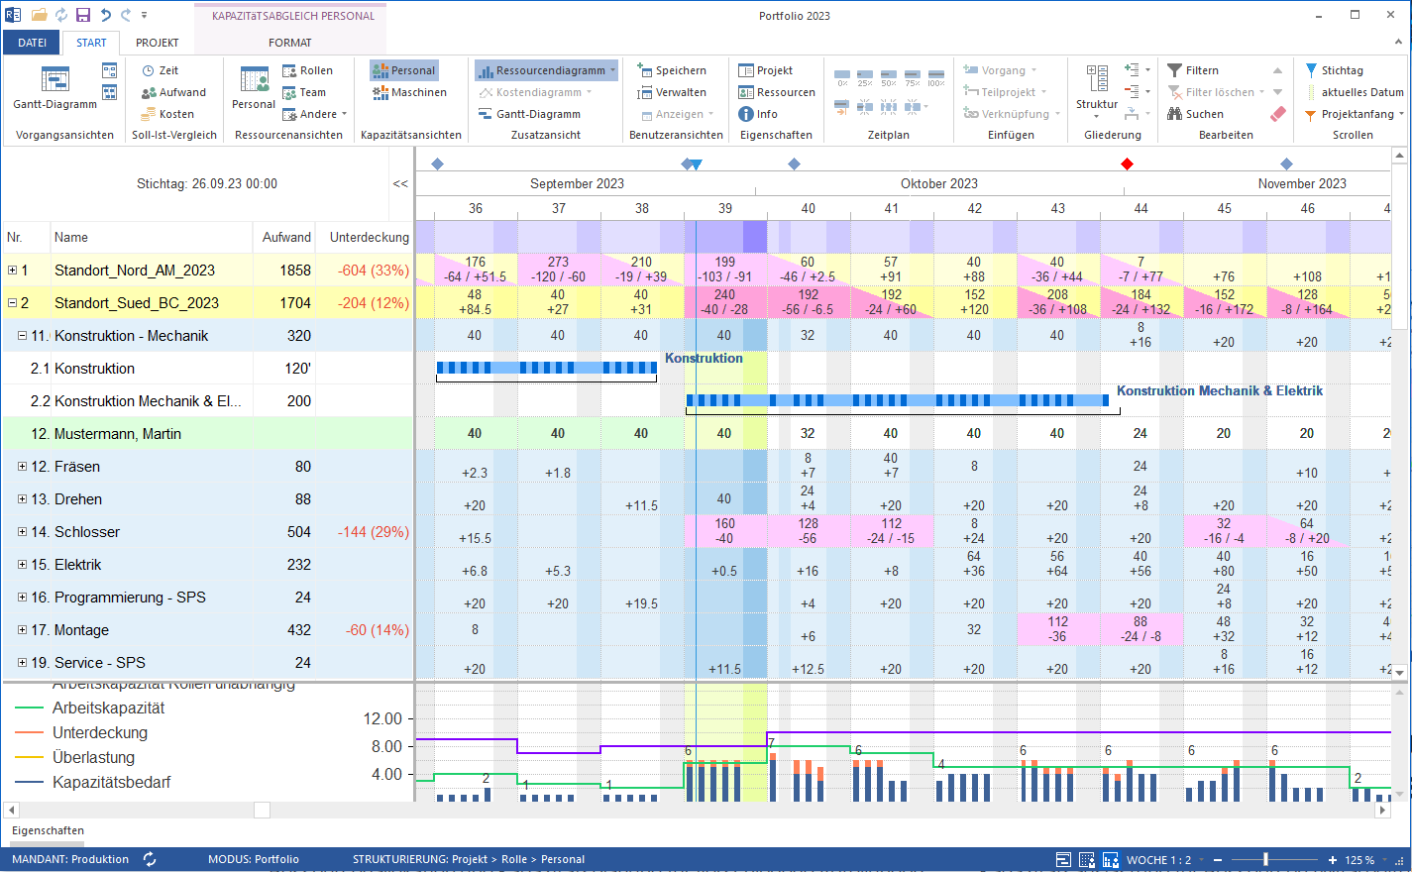Save project via purple floppy disk icon

[x=83, y=15]
